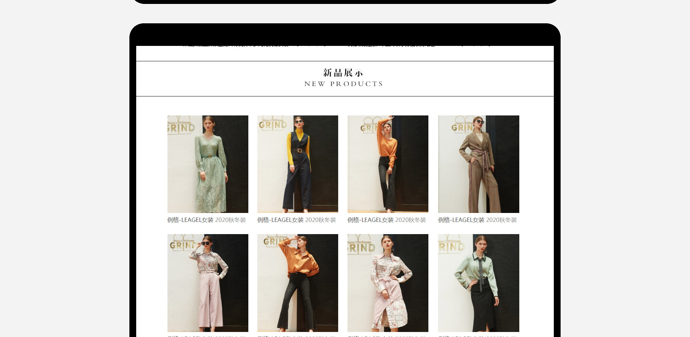The height and width of the screenshot is (337, 690).
Task: Open the yellow turtleneck navy jumpsuit photo
Action: [x=298, y=164]
